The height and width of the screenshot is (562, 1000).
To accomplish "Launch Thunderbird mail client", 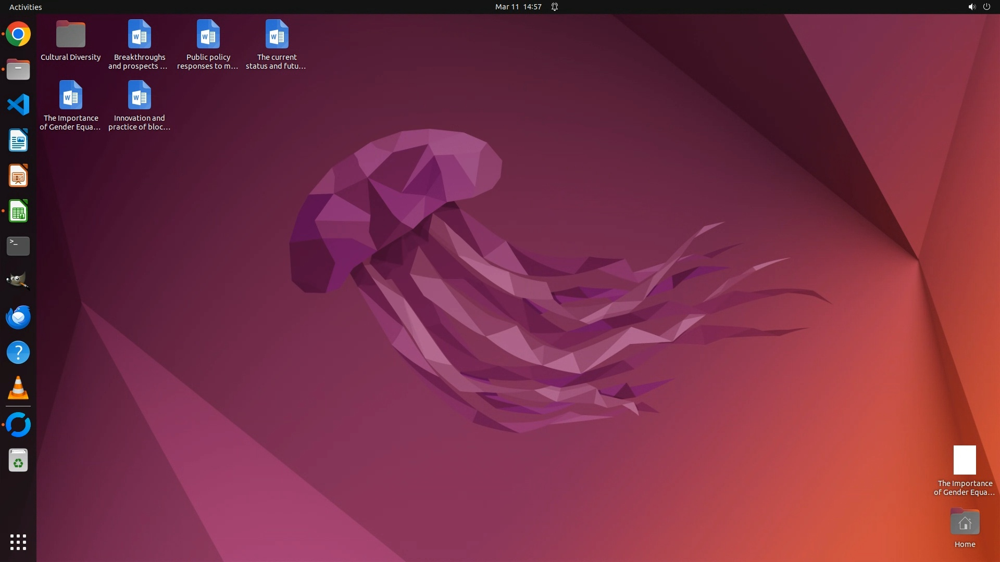I will pos(18,317).
